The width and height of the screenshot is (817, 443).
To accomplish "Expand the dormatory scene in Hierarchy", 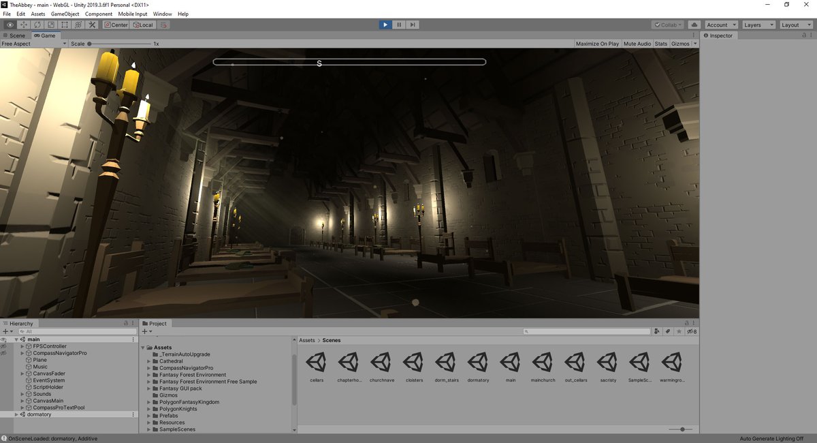I will coord(16,414).
